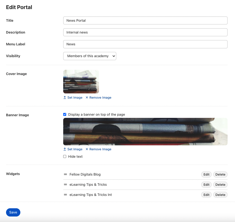Grab the drag handle for eLearning Tips & Tricks Int
Viewport: 235px width, 222px height.
click(x=65, y=195)
